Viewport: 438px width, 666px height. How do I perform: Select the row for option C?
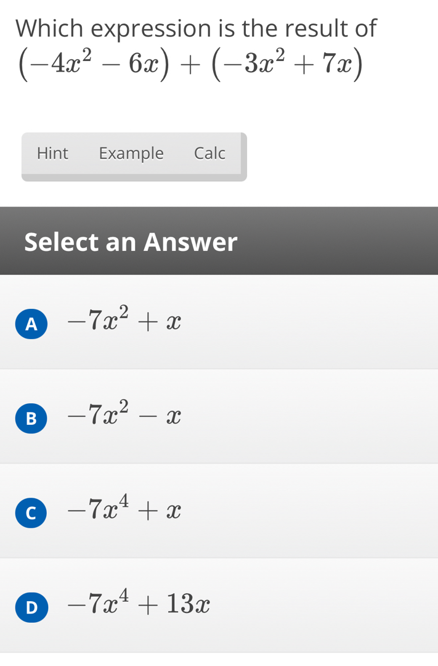[219, 511]
